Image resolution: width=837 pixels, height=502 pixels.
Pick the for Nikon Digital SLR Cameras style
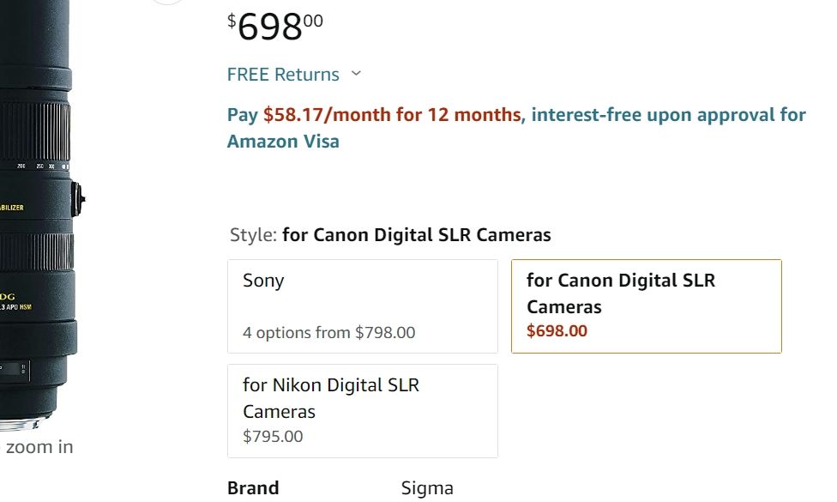[x=362, y=410]
